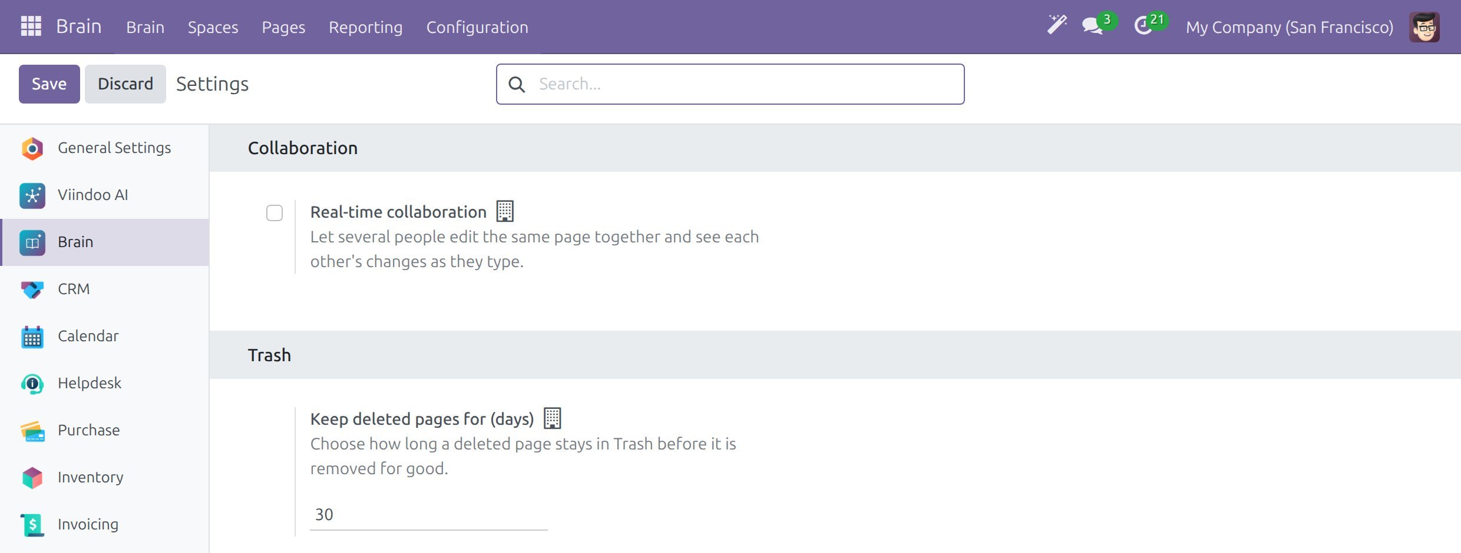Select the Viindoo AI sidebar icon
1461x553 pixels.
click(32, 195)
